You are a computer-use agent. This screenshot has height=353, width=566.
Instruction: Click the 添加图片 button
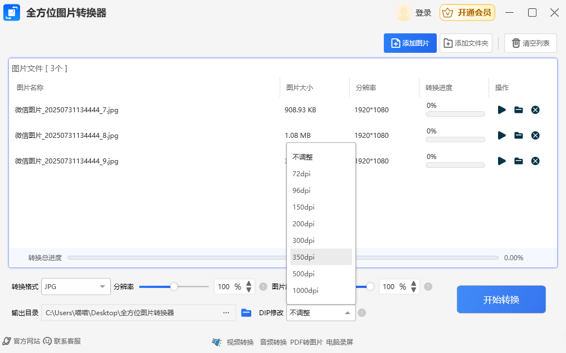click(x=410, y=43)
